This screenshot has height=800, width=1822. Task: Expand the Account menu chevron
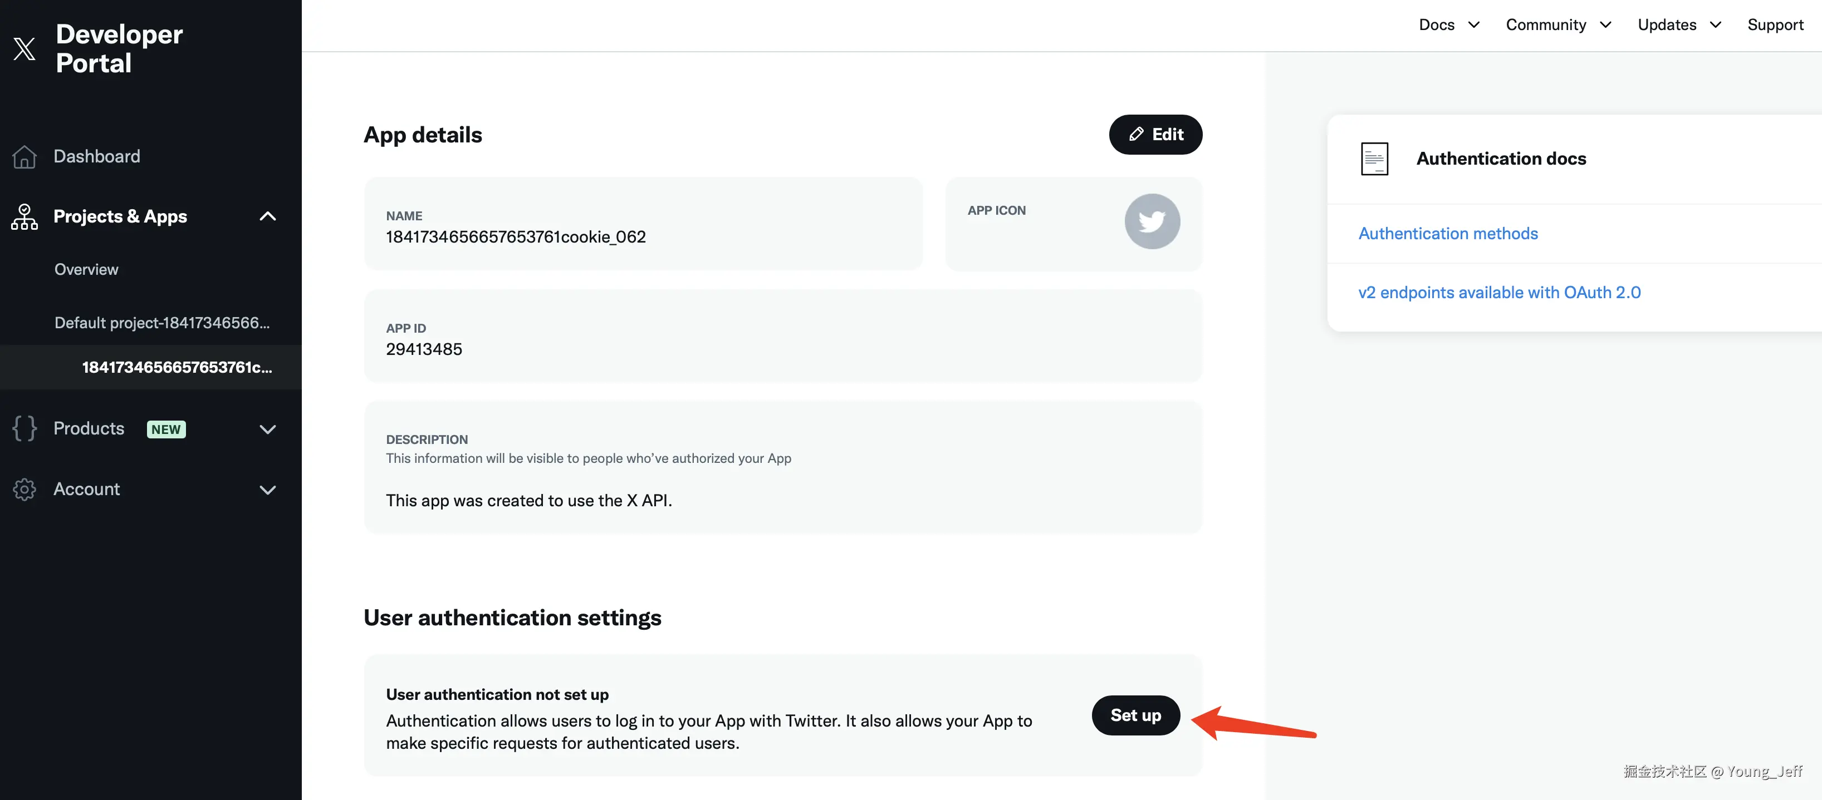point(267,490)
